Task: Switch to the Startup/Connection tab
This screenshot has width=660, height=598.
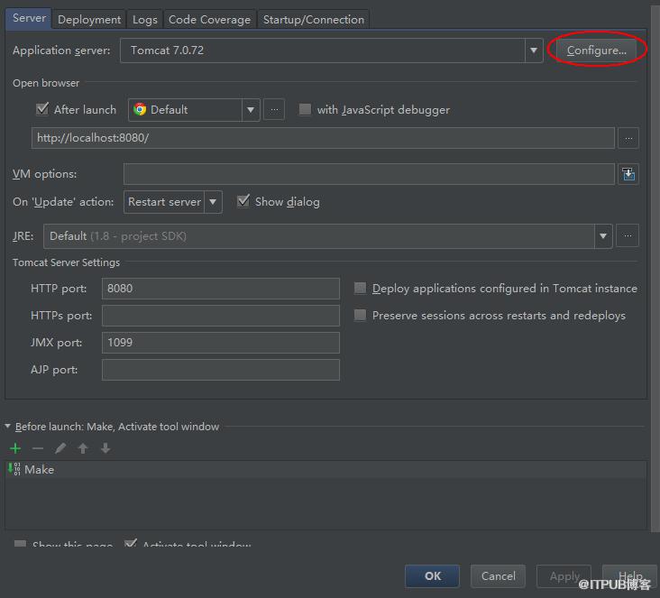Action: coord(314,20)
